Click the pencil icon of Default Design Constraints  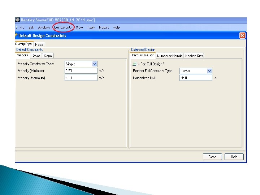pos(16,35)
